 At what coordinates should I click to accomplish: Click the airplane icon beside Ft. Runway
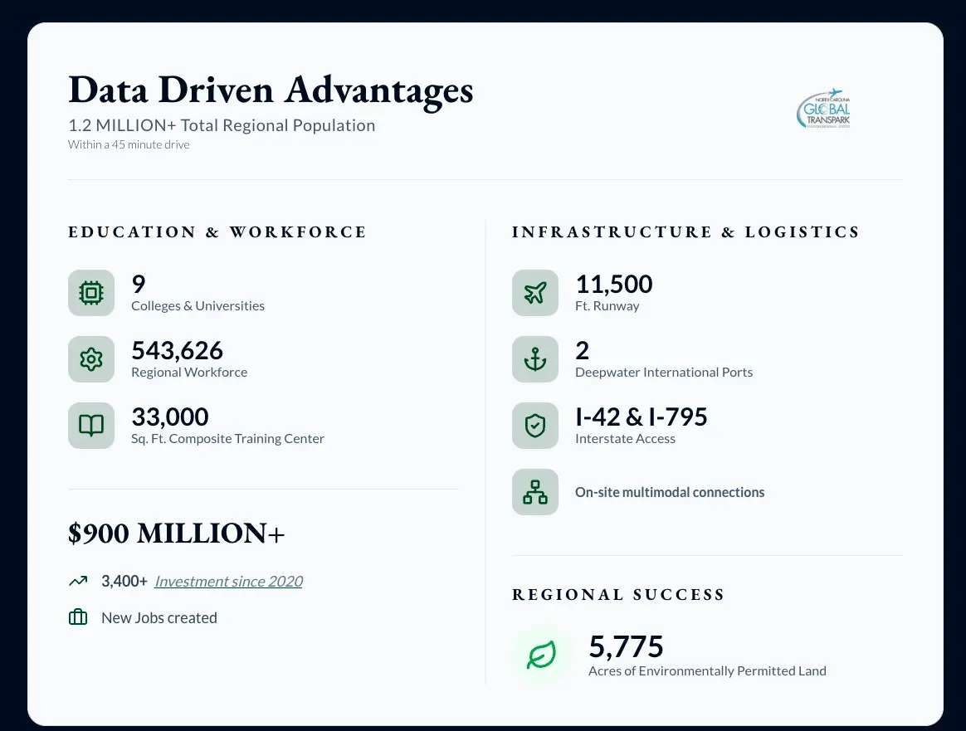tap(535, 293)
